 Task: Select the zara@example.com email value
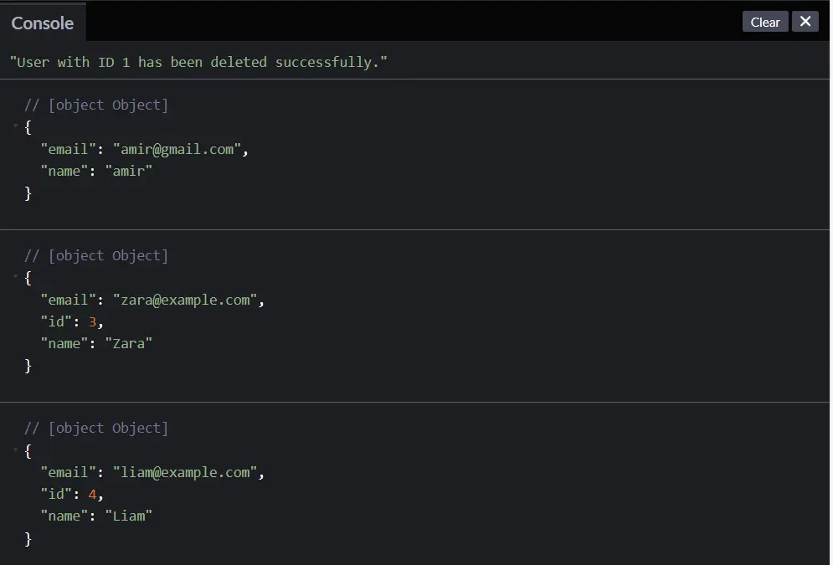point(185,300)
